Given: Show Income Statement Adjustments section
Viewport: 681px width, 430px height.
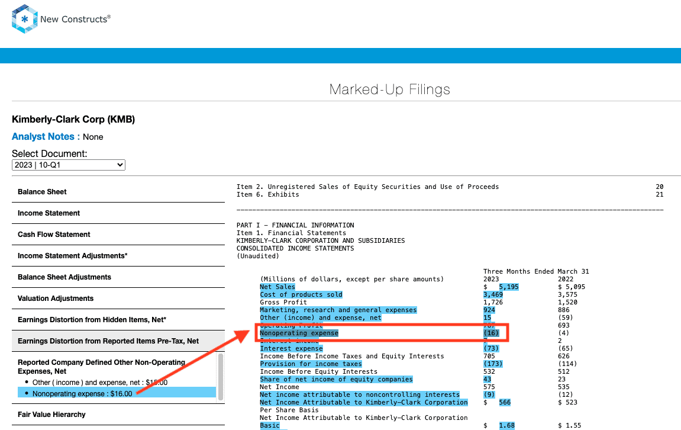Looking at the screenshot, I should pos(73,256).
